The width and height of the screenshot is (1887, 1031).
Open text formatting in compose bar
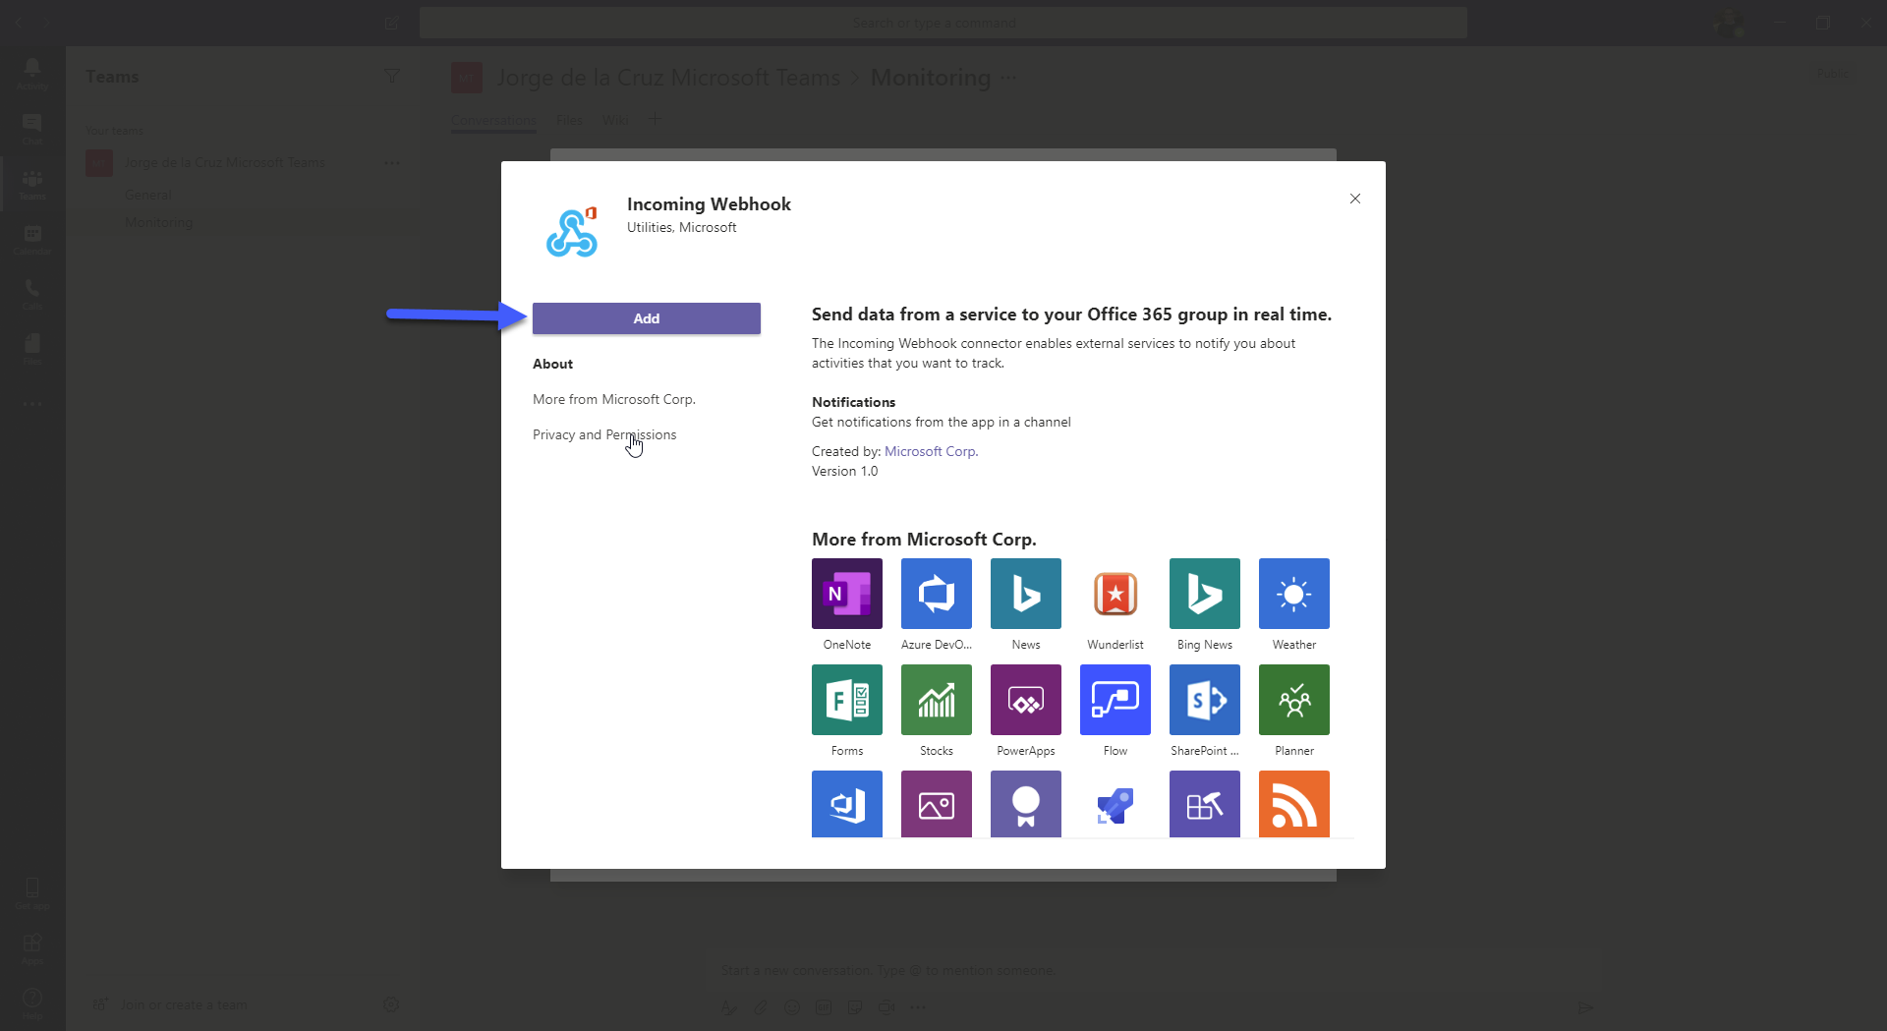point(728,1006)
